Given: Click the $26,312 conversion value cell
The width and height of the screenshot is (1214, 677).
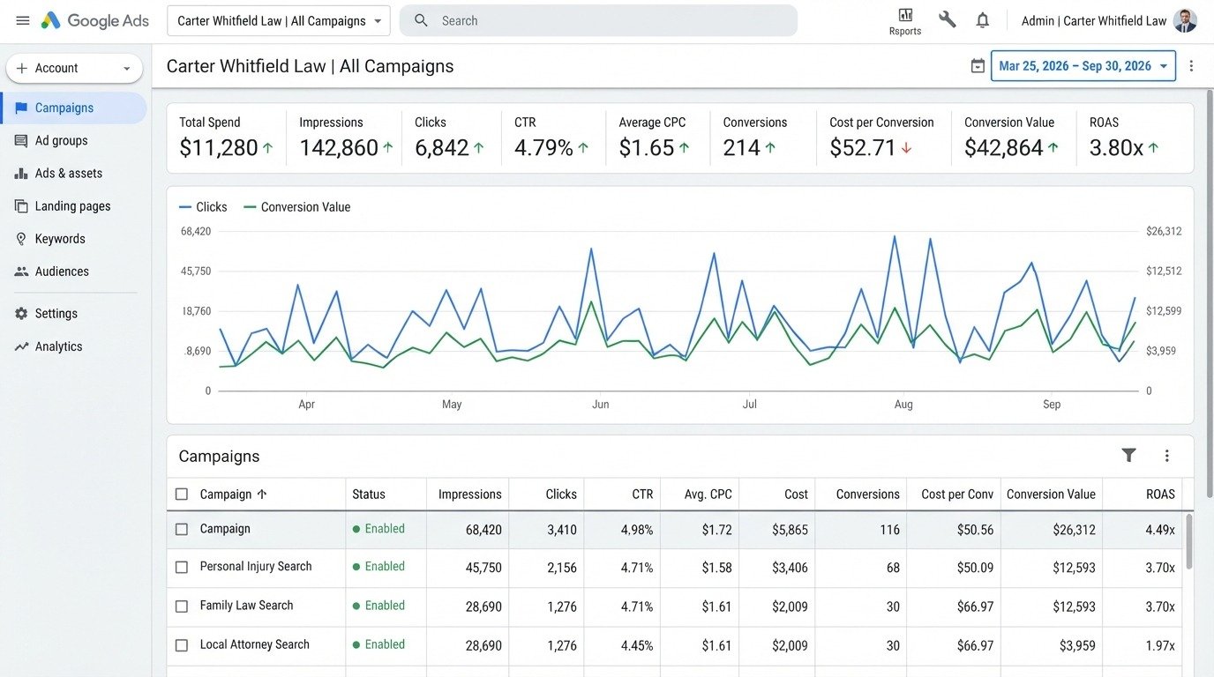Looking at the screenshot, I should 1074,530.
